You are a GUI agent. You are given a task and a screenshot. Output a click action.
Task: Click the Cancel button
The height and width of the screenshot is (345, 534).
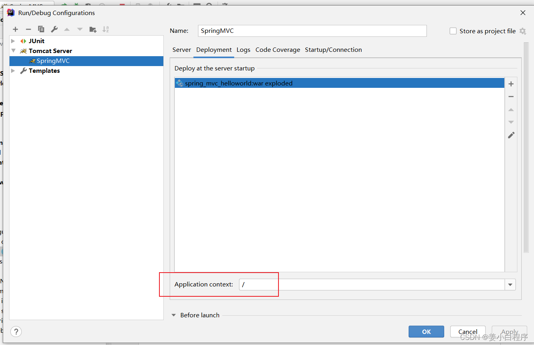click(x=468, y=332)
